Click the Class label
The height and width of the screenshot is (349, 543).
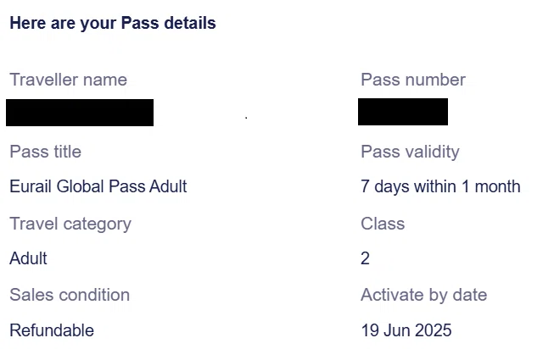(383, 224)
